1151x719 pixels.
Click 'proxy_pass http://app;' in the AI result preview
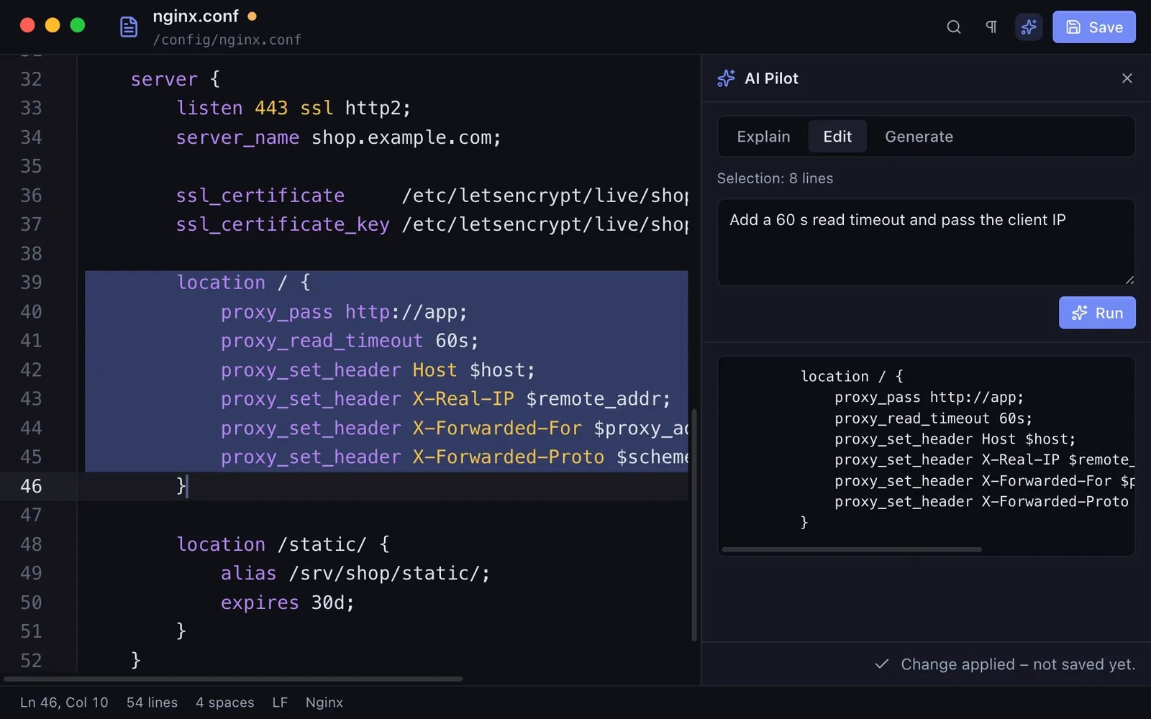(929, 398)
